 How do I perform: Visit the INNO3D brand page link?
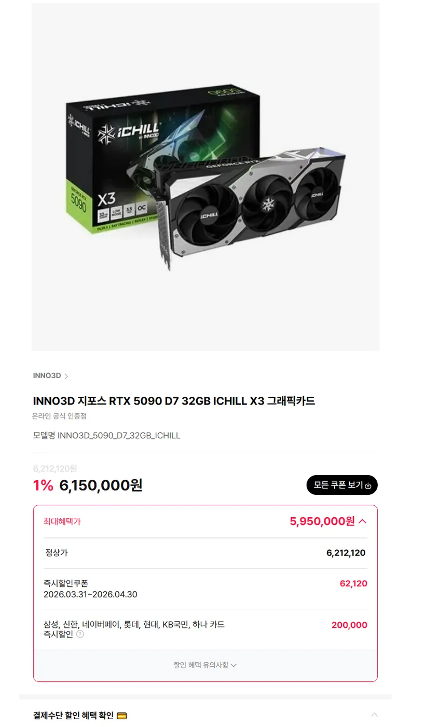point(46,375)
